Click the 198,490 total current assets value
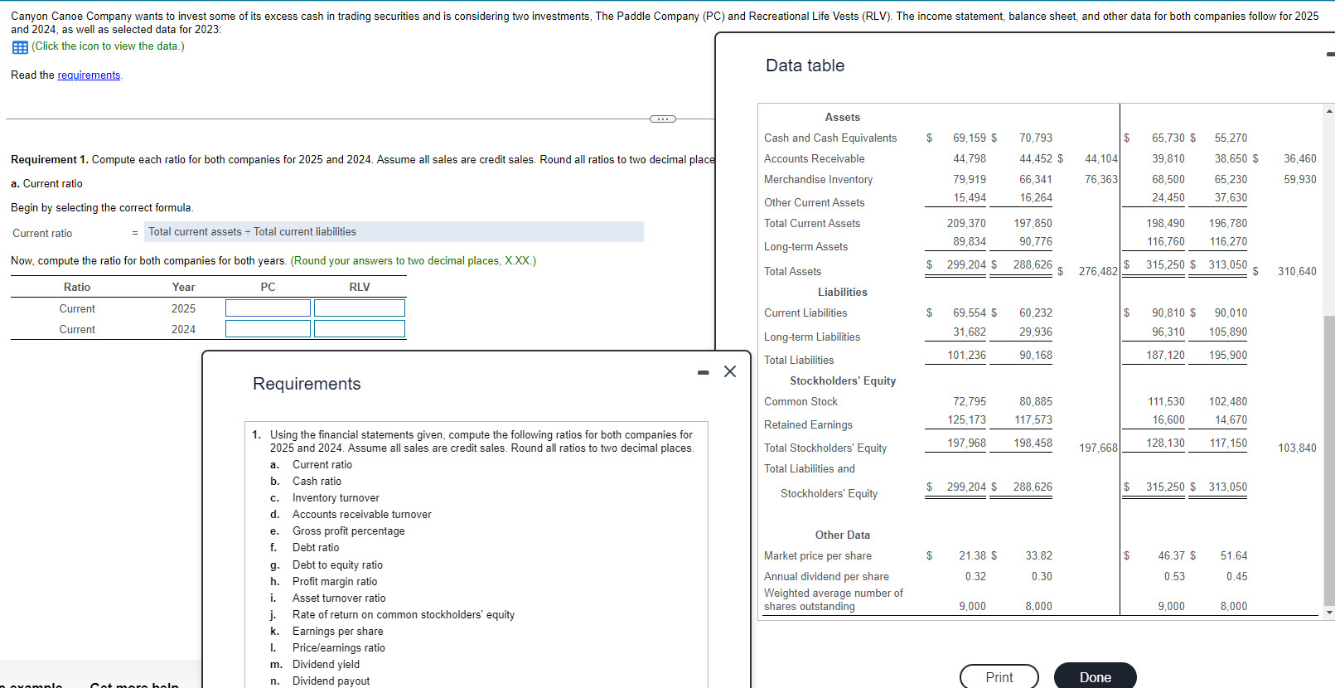This screenshot has width=1335, height=688. (1165, 224)
